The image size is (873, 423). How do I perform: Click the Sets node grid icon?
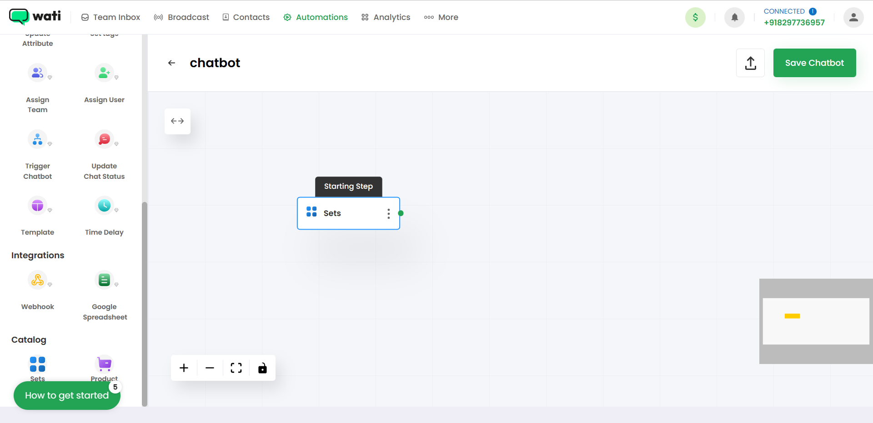311,211
